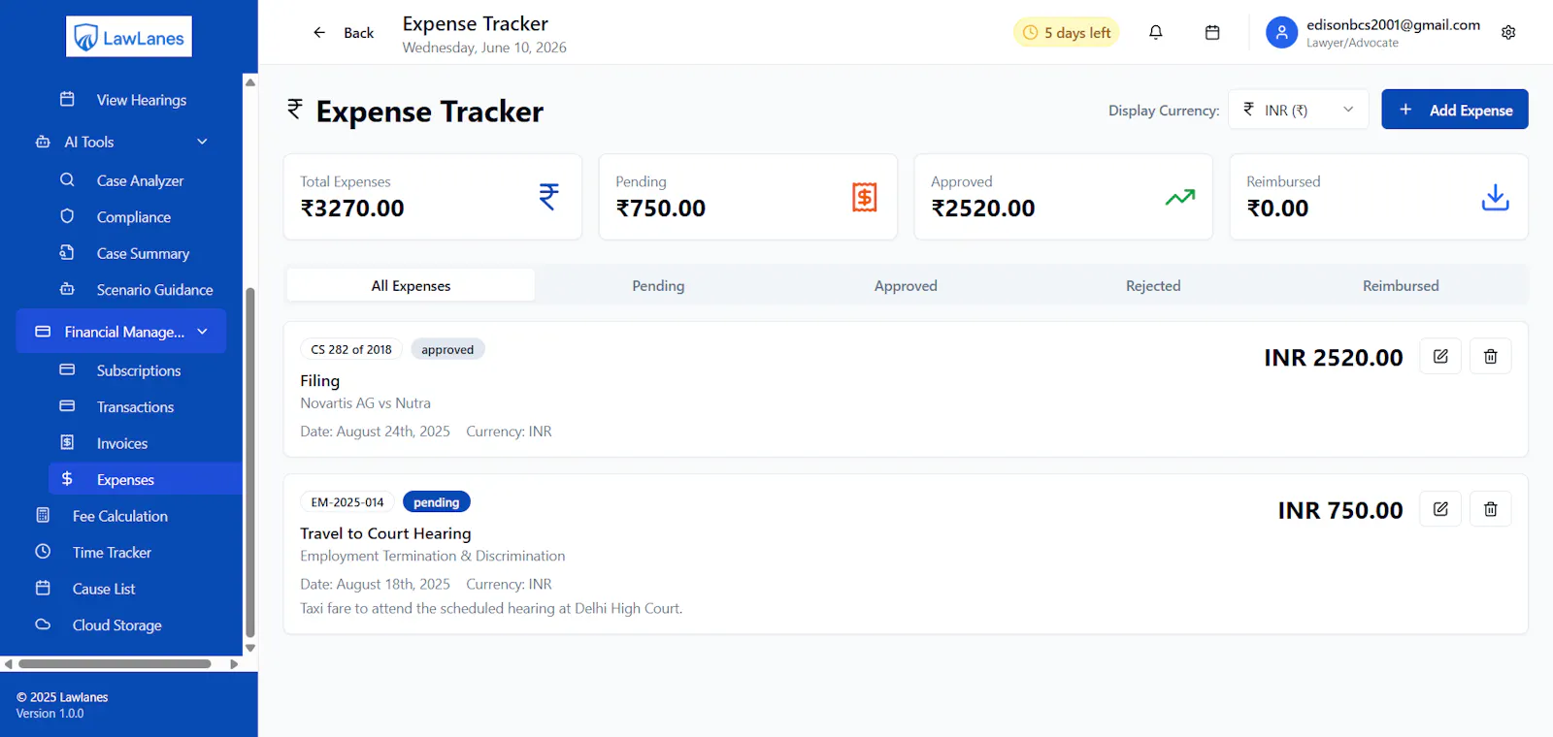Click the Time Tracker clock icon

pyautogui.click(x=43, y=552)
